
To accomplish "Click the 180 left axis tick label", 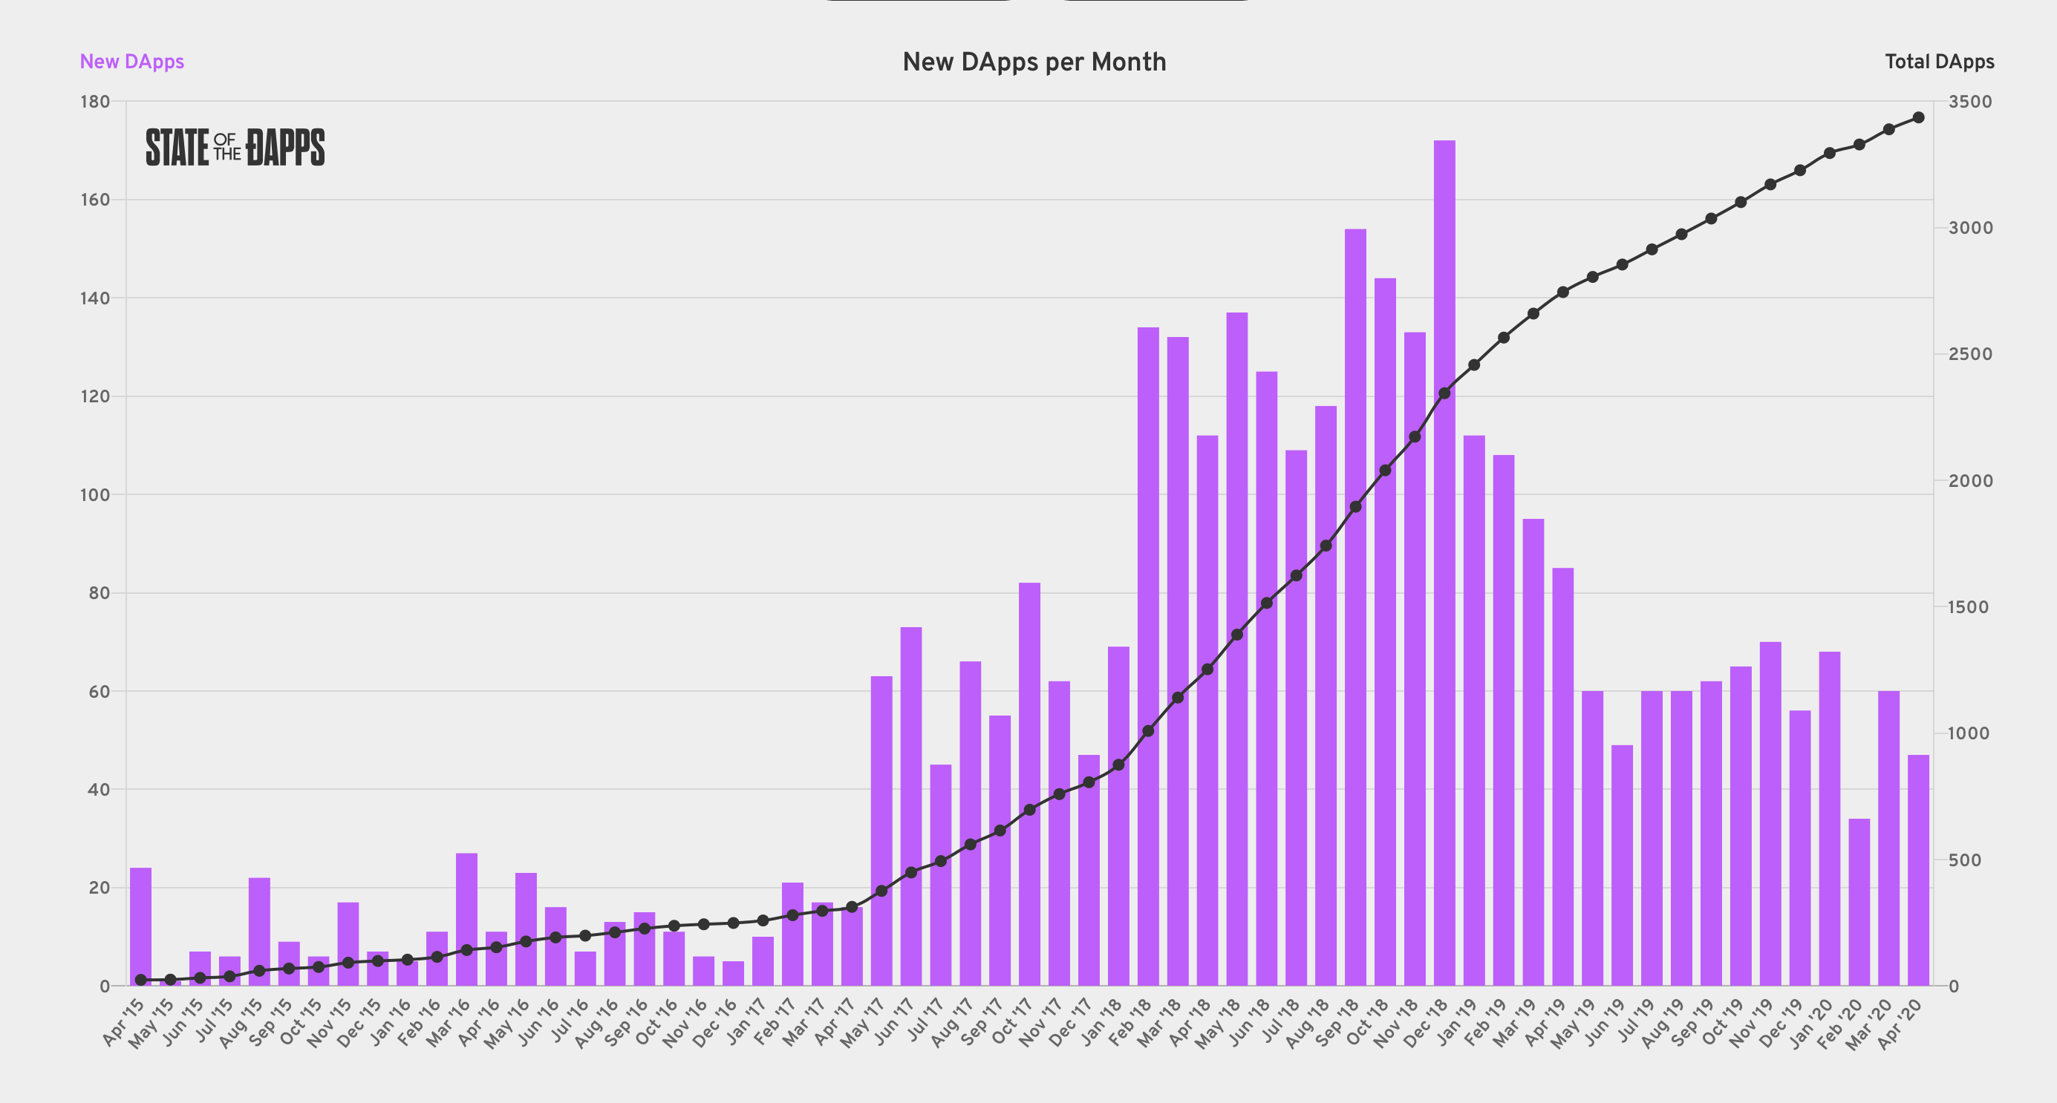I will coord(95,102).
